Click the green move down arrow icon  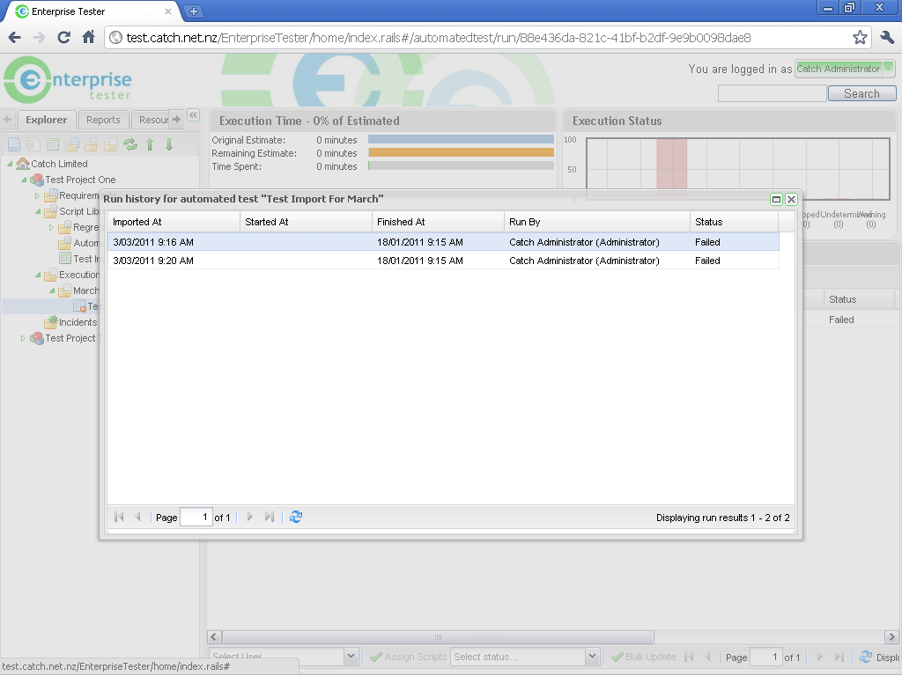(x=169, y=144)
